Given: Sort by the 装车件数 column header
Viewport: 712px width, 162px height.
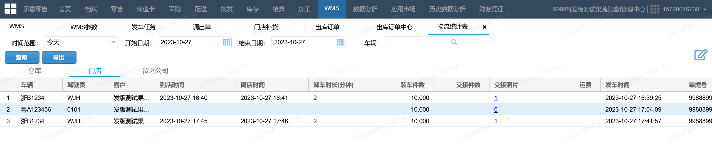Looking at the screenshot, I should pyautogui.click(x=406, y=85).
